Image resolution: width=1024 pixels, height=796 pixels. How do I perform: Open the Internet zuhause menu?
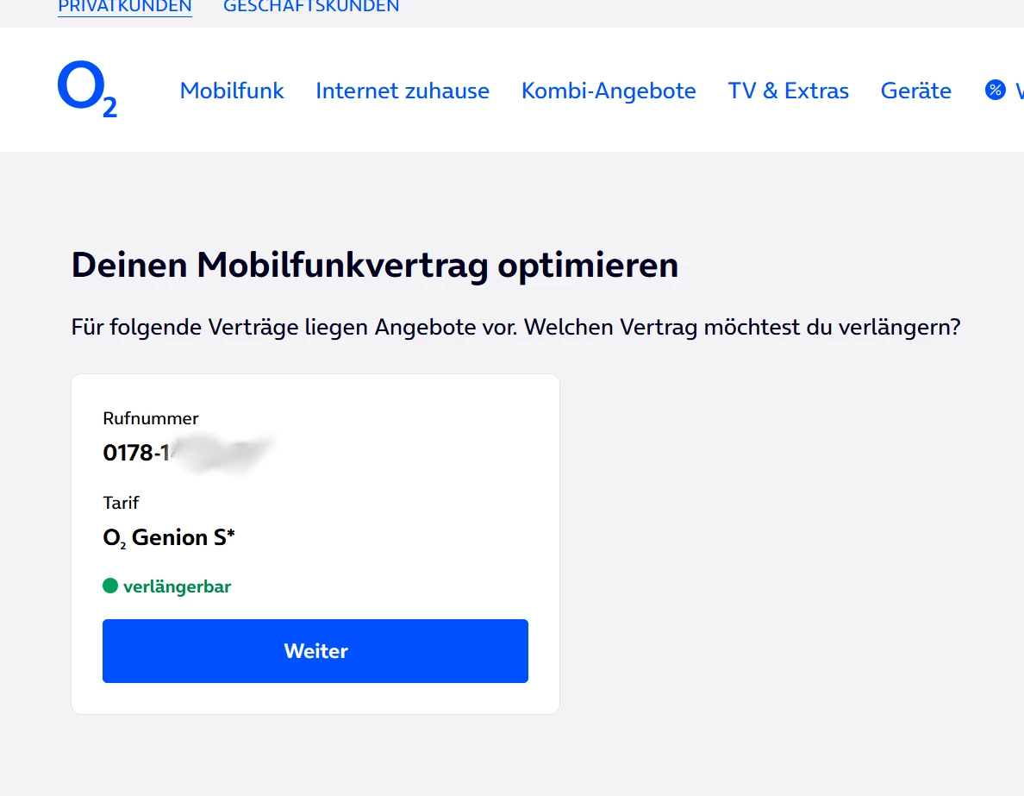(x=403, y=91)
